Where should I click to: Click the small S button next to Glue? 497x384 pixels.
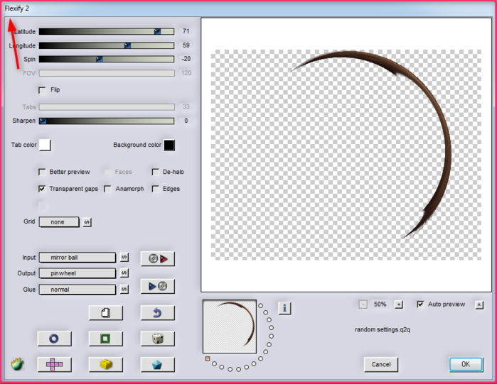[124, 289]
